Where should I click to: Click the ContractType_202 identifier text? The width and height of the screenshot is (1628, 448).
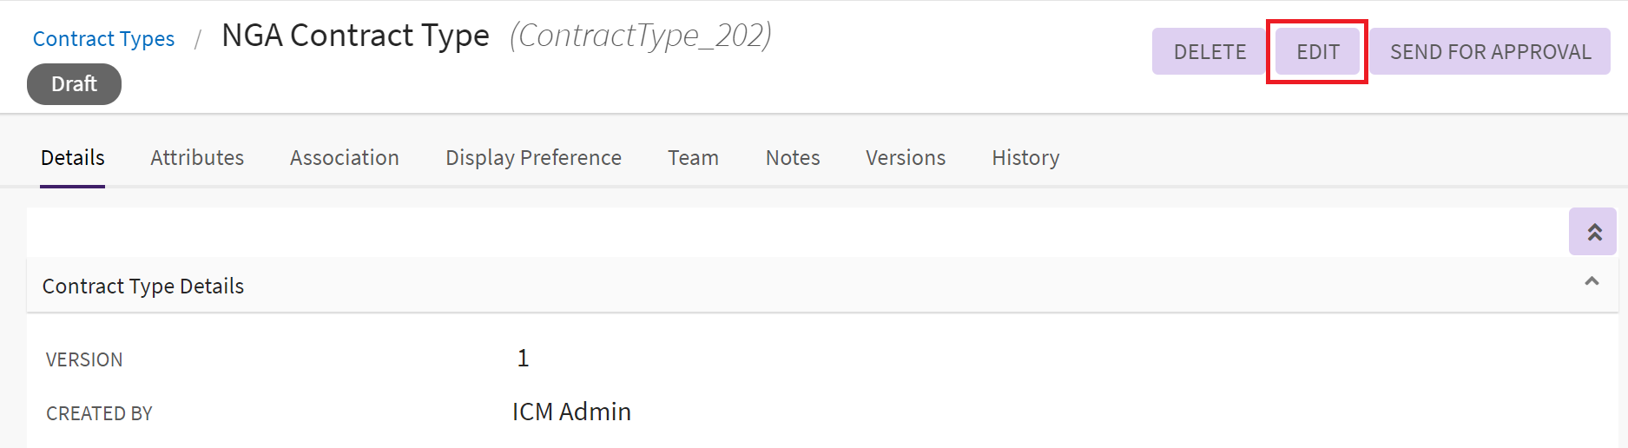pos(641,36)
